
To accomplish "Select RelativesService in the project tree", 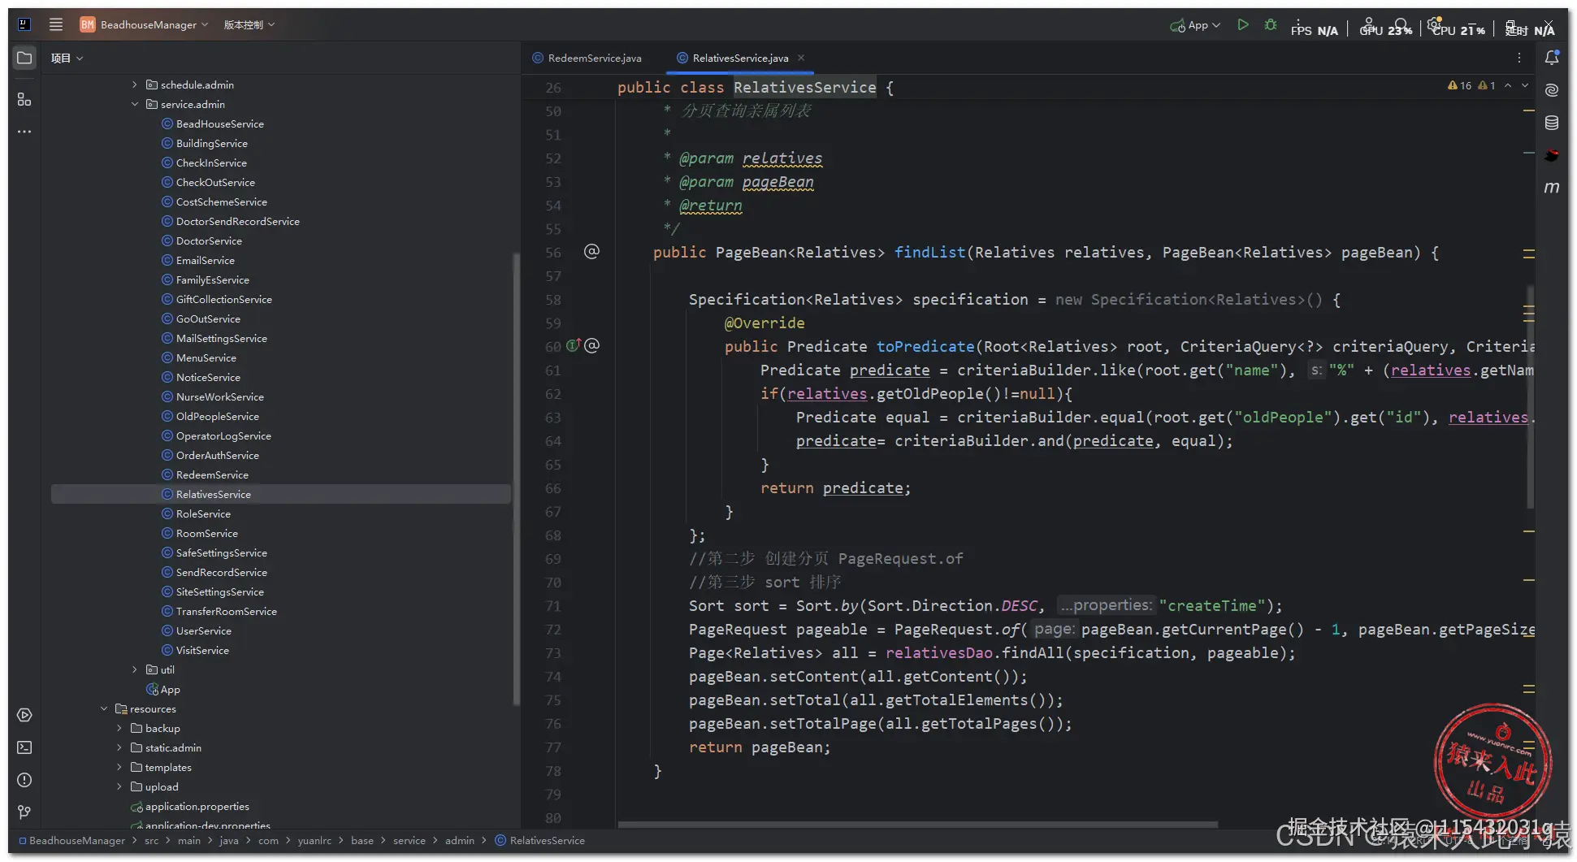I will point(281,494).
